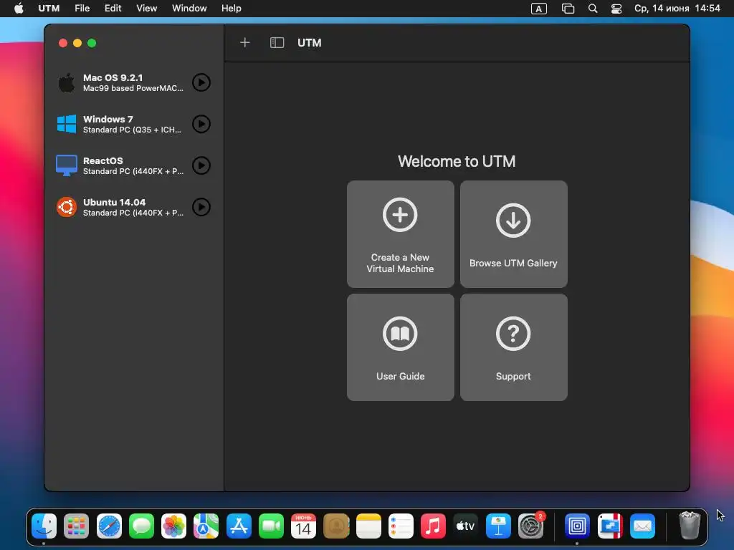Click the green full-screen window button

click(92, 43)
